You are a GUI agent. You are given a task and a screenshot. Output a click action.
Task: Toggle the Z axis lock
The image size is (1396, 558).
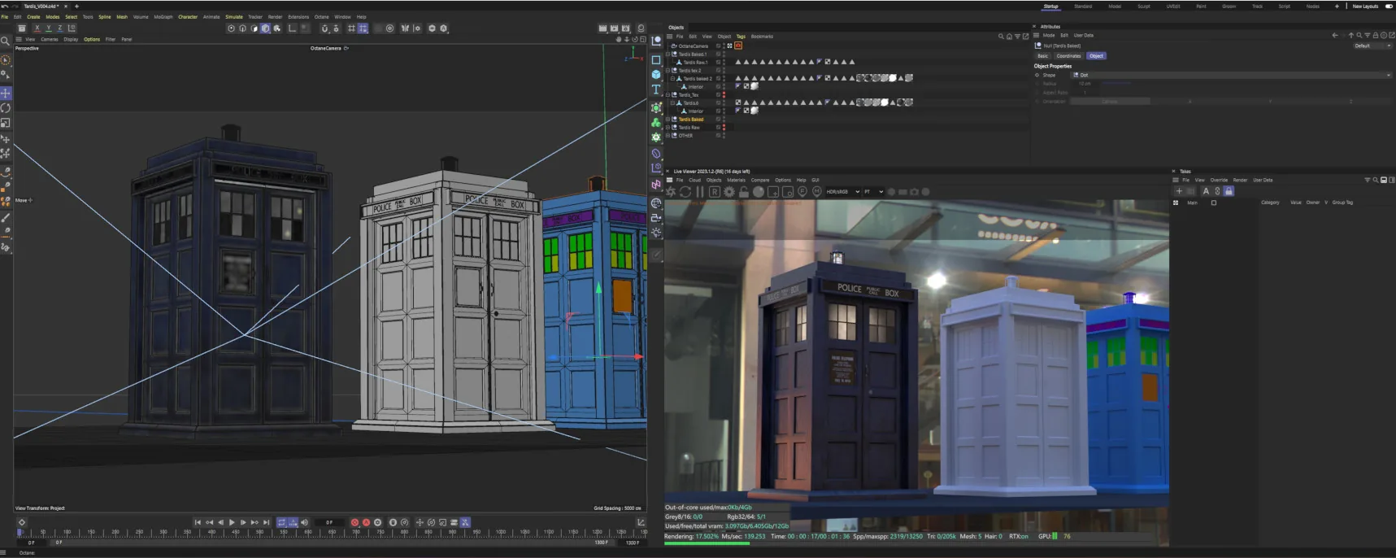(59, 28)
